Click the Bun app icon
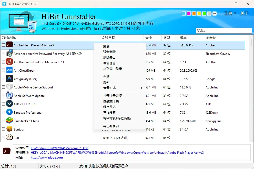Viewport: 254px width, 169px height. 9,137
